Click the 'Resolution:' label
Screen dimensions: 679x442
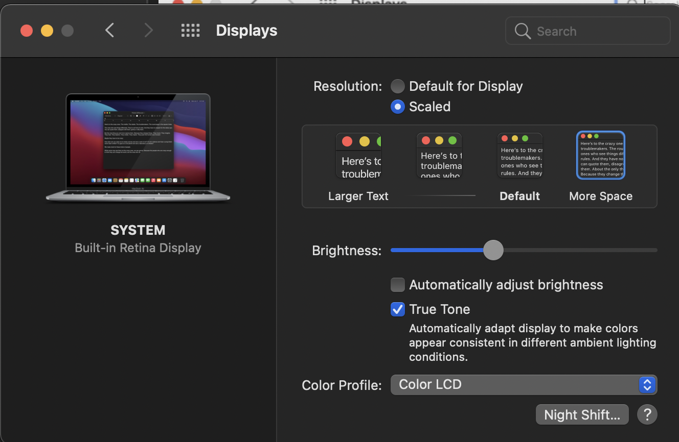pyautogui.click(x=348, y=86)
